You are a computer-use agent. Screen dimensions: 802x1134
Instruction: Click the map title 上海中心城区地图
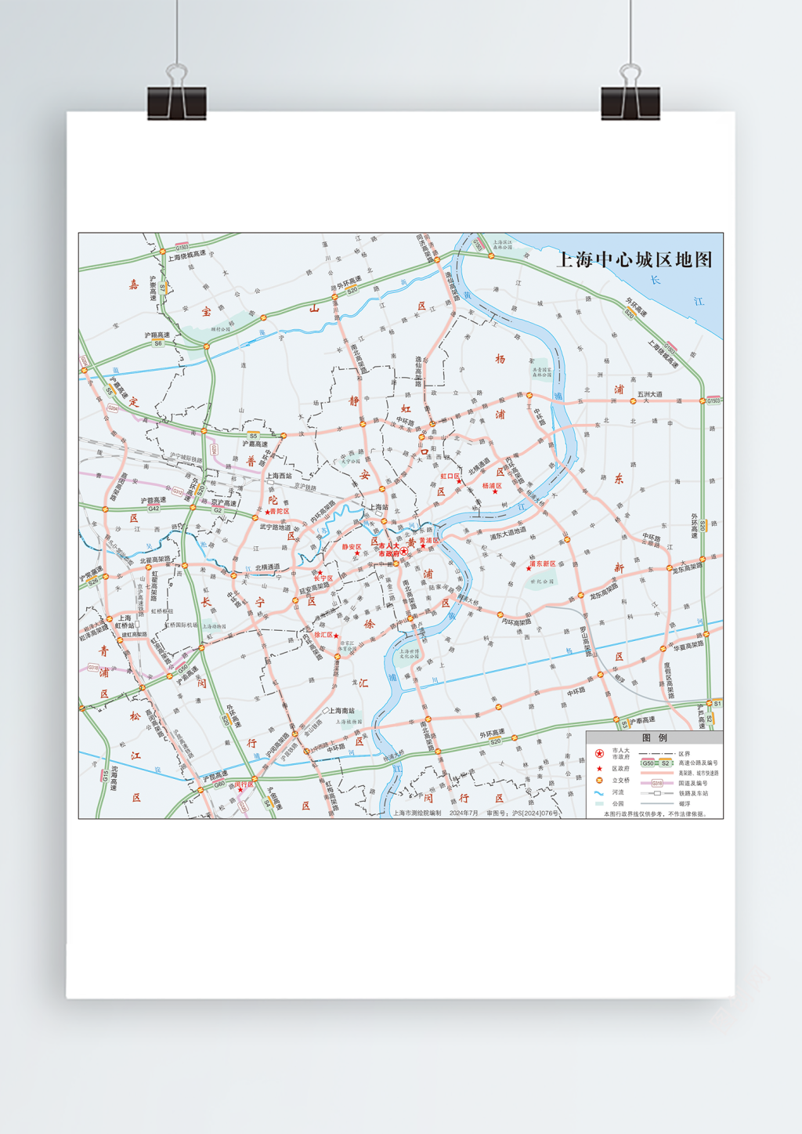(x=634, y=260)
